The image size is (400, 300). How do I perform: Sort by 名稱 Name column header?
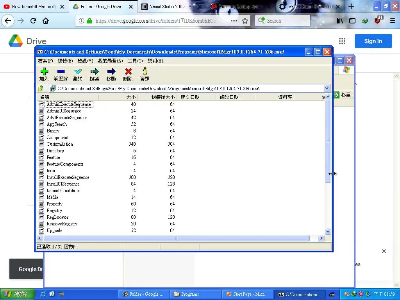point(68,97)
